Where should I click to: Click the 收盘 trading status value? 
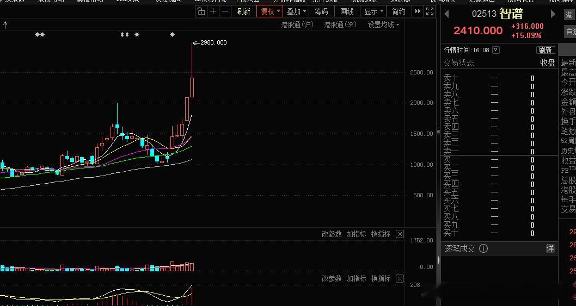547,63
